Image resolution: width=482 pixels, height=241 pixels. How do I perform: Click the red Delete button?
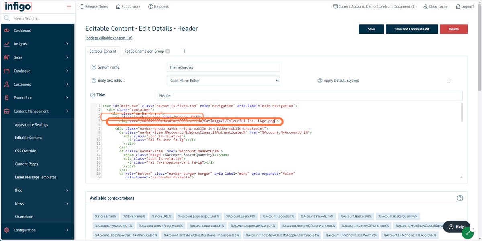click(x=454, y=29)
